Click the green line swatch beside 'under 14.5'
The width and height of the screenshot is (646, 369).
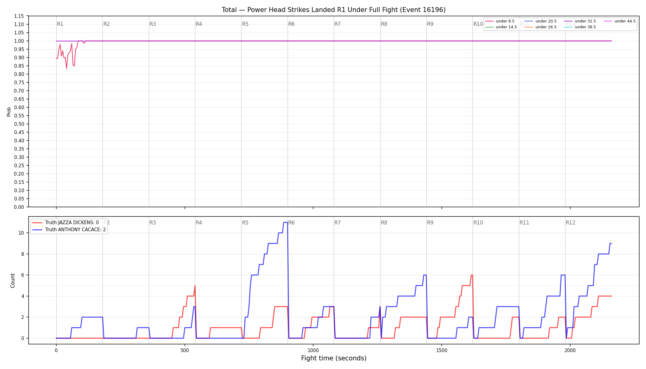click(x=489, y=27)
